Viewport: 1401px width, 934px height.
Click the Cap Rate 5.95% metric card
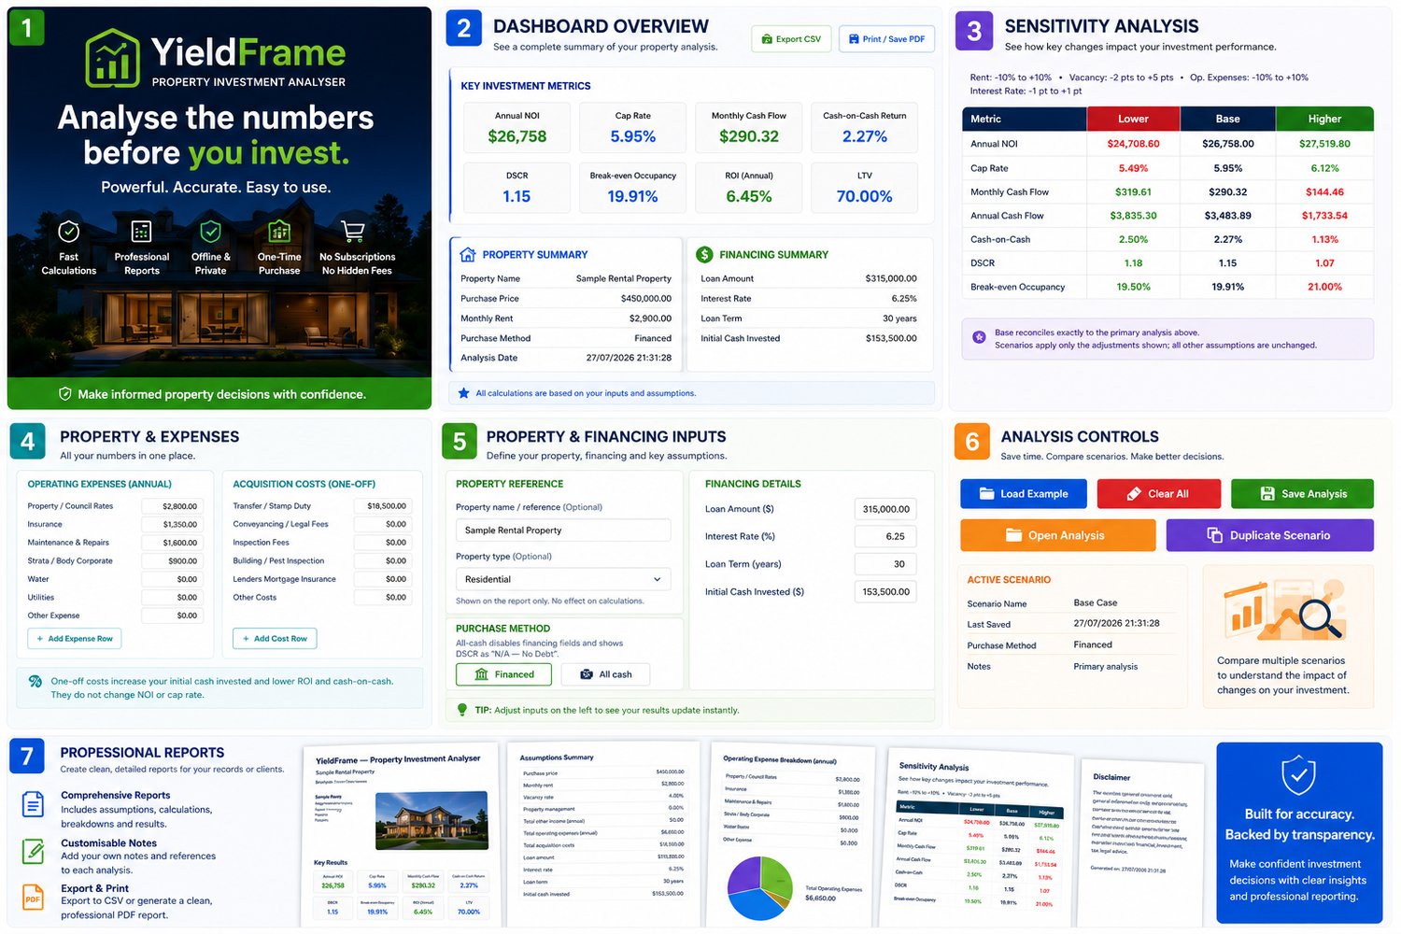click(633, 127)
